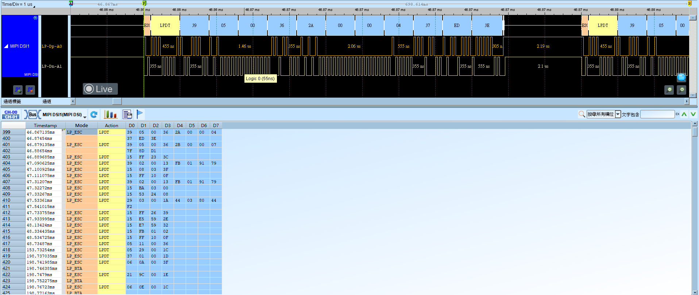Jump to the next search result
Viewport: 699px width, 295px height.
(x=693, y=114)
